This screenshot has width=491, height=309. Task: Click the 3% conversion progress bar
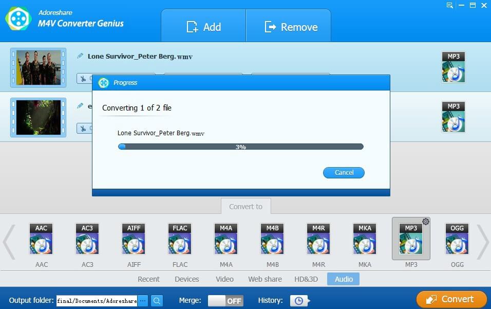[x=240, y=147]
